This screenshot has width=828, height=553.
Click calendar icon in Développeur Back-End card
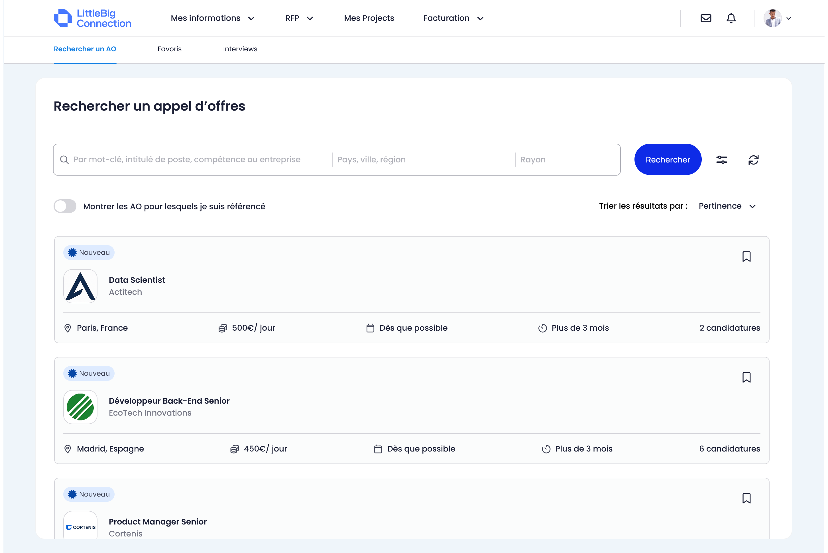pos(378,449)
